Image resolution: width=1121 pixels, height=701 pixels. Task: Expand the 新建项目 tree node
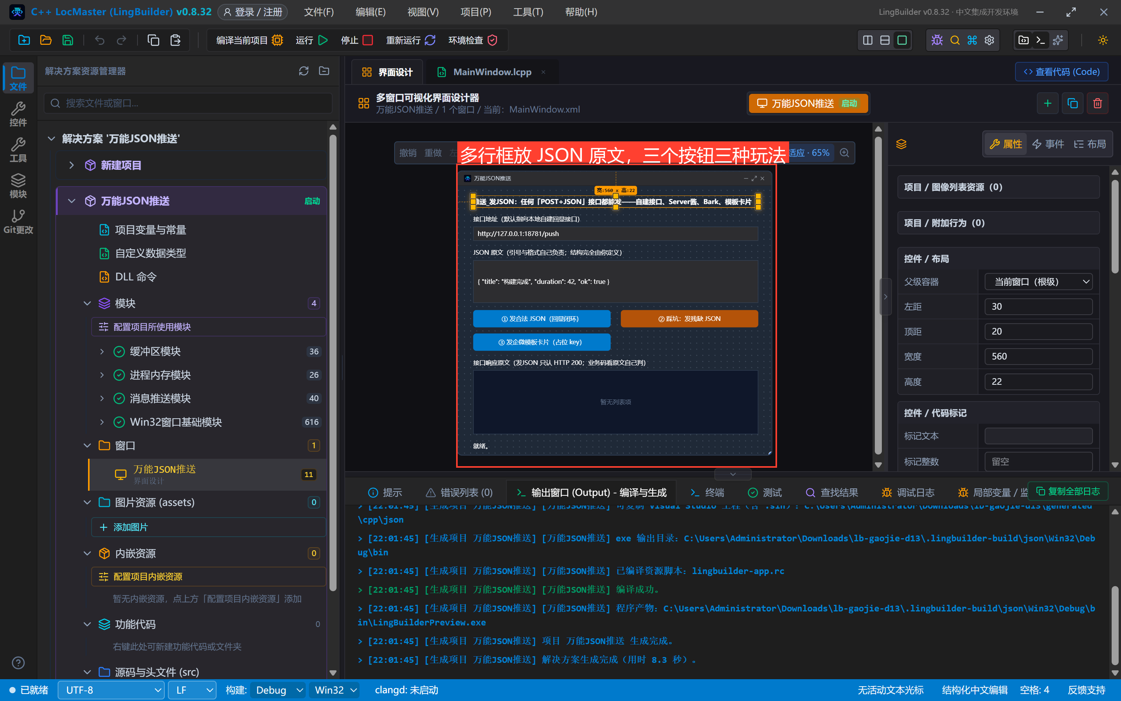pos(71,165)
